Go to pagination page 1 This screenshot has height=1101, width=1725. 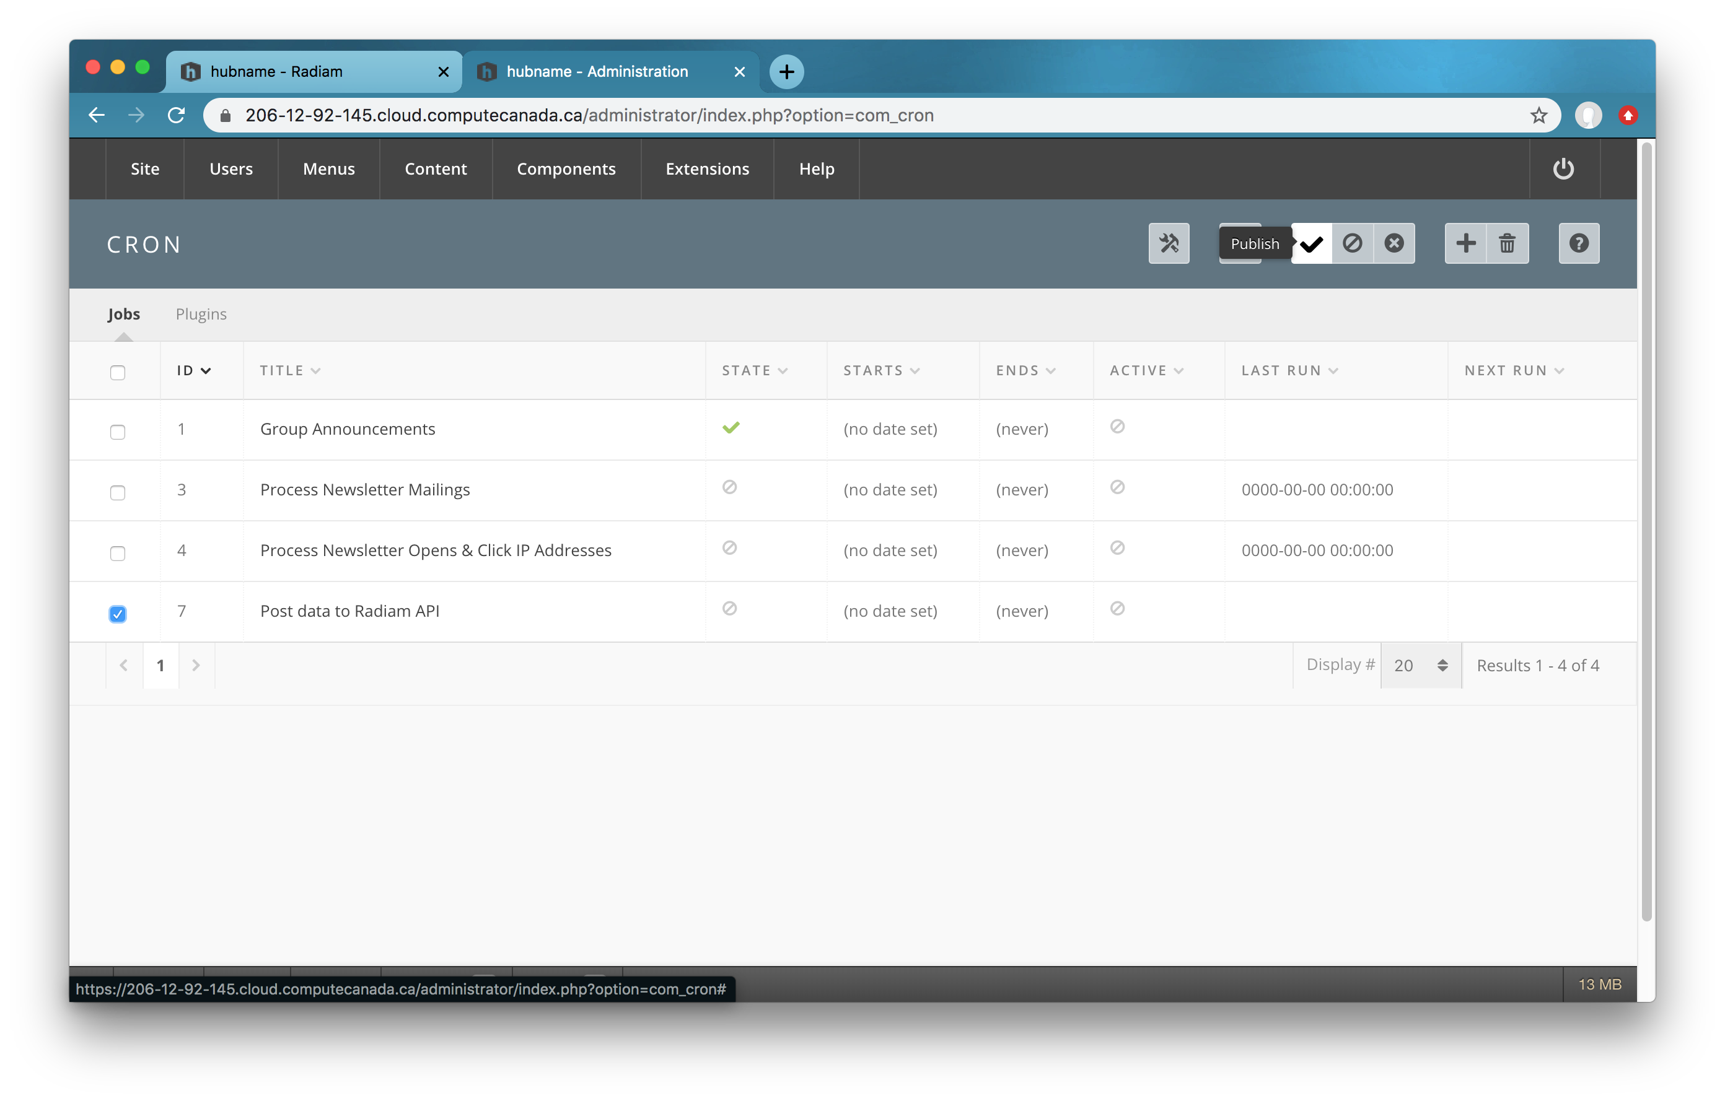160,666
